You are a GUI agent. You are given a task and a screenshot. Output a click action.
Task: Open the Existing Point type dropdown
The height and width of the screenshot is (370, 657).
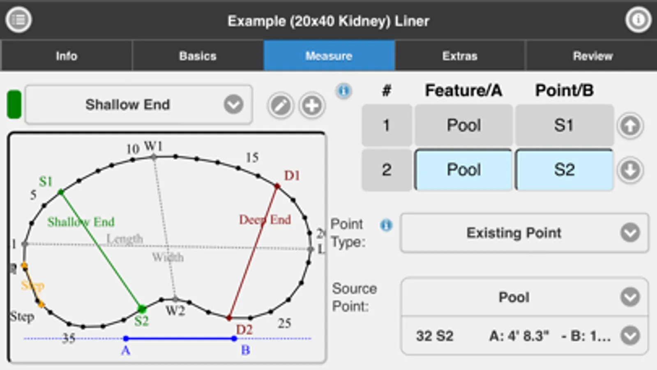tap(524, 233)
